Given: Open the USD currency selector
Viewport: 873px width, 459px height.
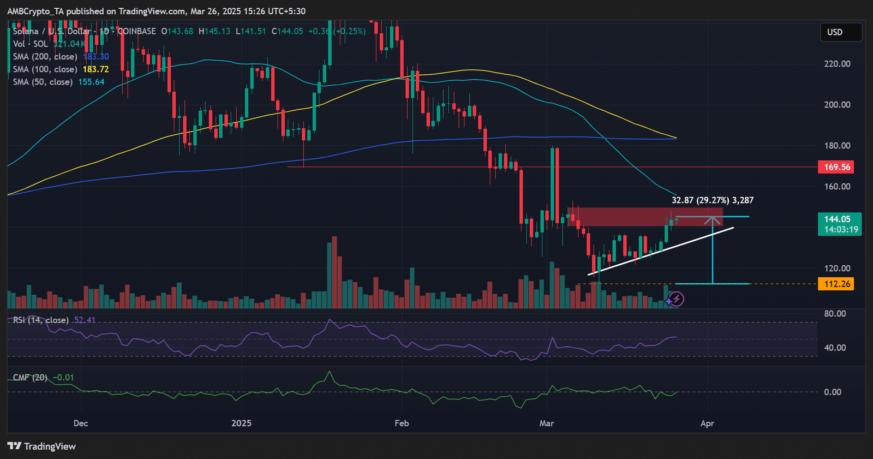Looking at the screenshot, I should 840,32.
